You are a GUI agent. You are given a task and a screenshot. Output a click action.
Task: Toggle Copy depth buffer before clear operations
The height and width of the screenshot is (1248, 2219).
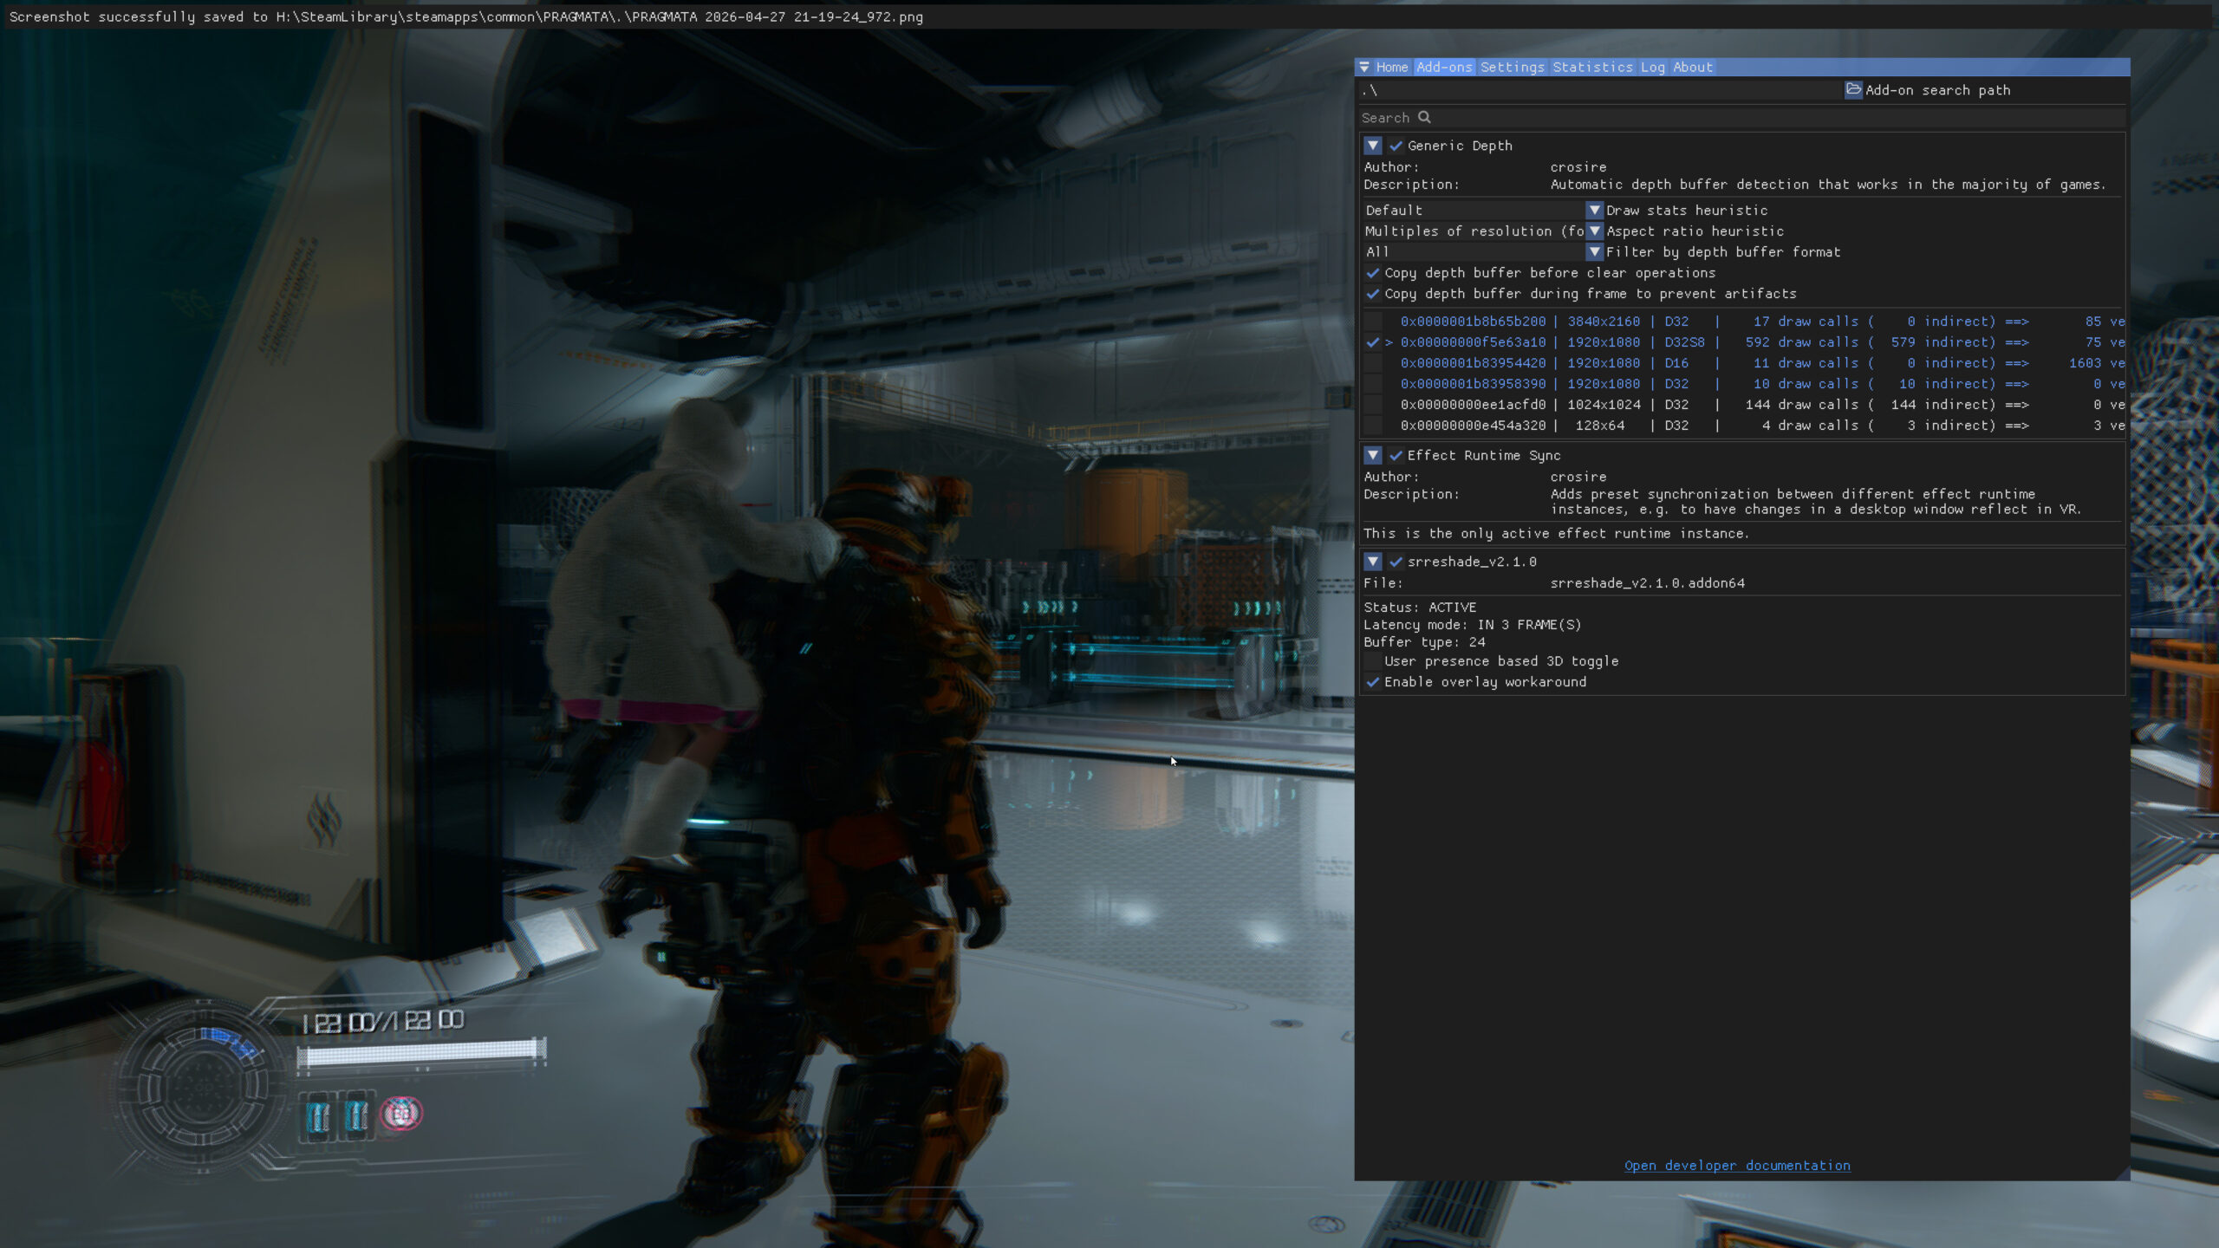click(1373, 273)
